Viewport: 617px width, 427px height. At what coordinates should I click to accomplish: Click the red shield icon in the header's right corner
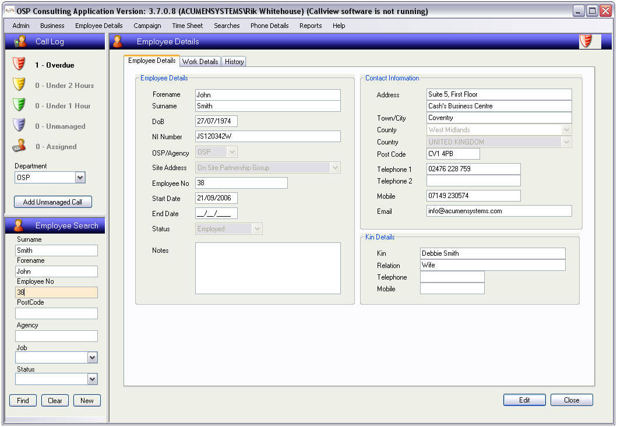click(x=586, y=41)
